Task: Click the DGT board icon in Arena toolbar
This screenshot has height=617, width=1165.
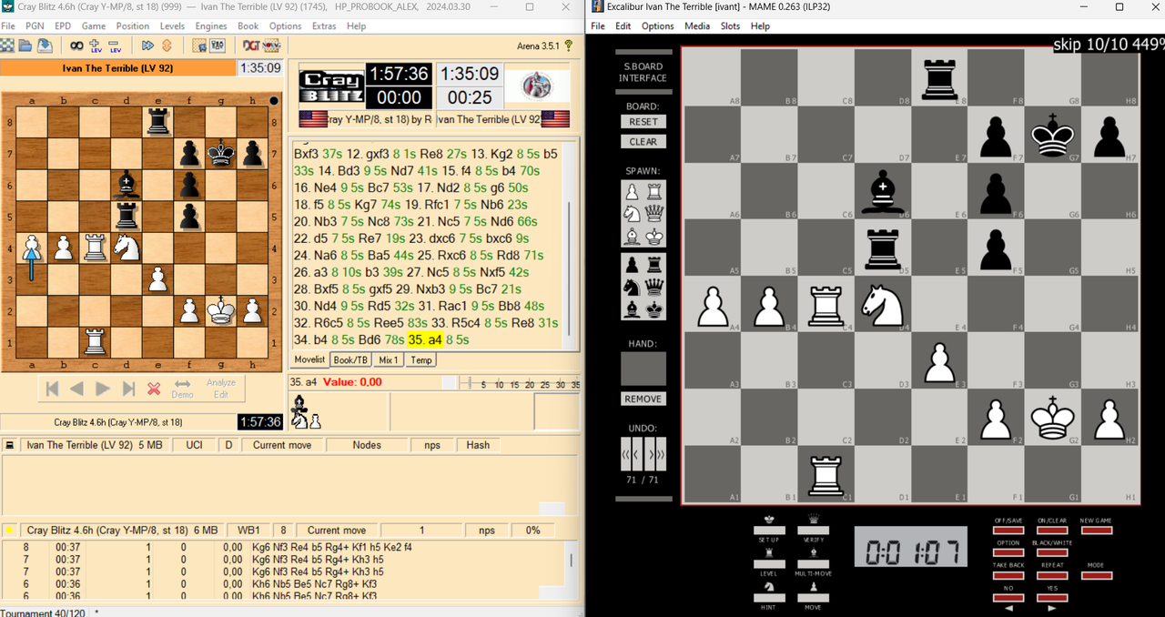Action: [252, 45]
